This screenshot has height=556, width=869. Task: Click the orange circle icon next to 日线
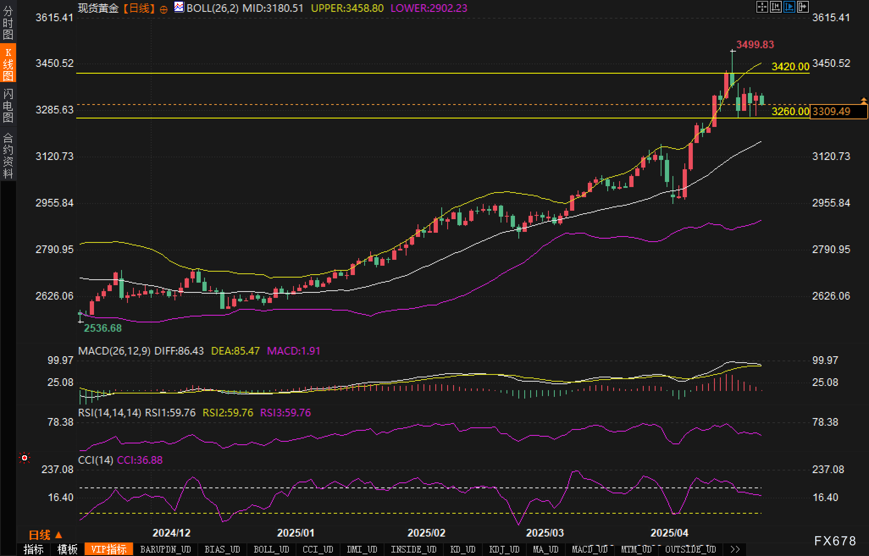pos(164,9)
